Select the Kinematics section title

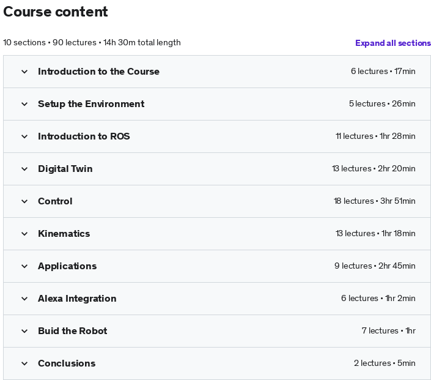[x=64, y=234]
